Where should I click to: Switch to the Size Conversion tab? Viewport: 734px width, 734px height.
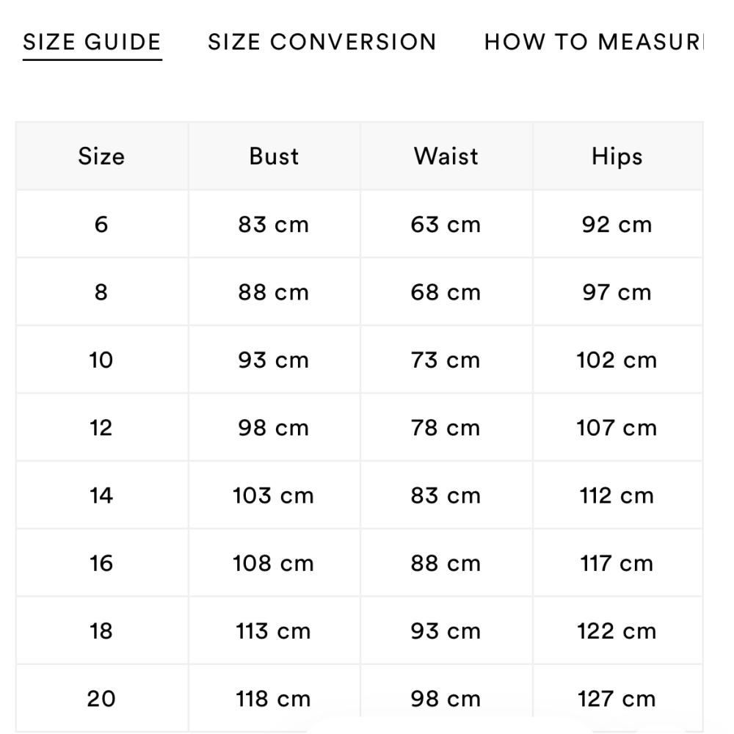(322, 42)
